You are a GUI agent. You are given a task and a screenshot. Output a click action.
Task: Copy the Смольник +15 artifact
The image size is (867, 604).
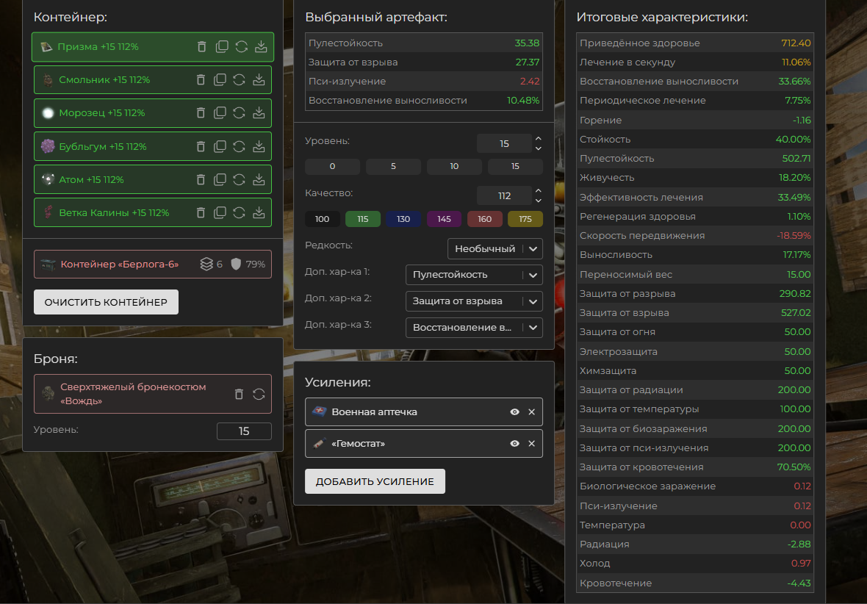(220, 79)
